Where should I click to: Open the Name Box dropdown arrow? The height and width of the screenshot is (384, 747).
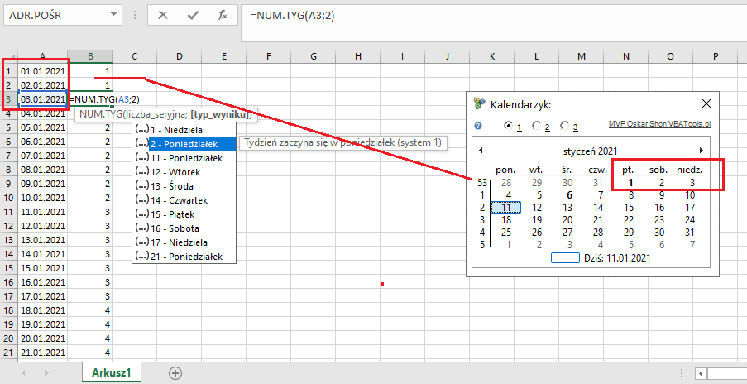click(113, 15)
